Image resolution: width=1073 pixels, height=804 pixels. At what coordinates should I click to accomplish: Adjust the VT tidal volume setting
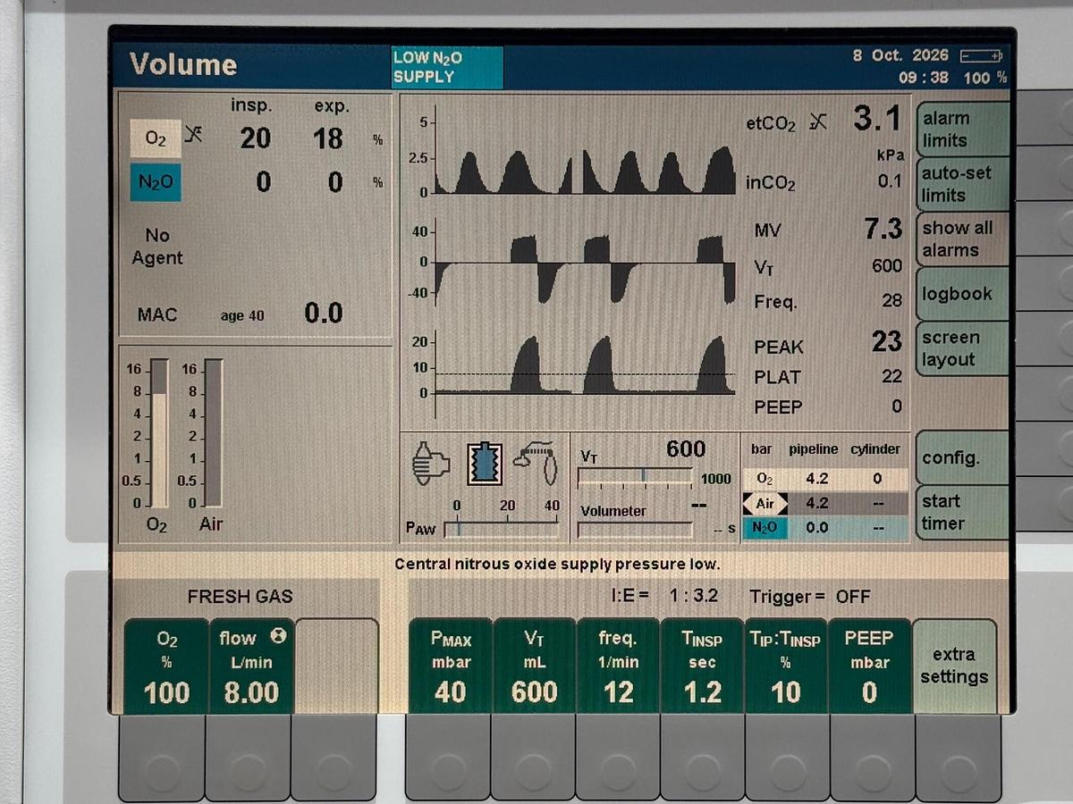pos(535,666)
